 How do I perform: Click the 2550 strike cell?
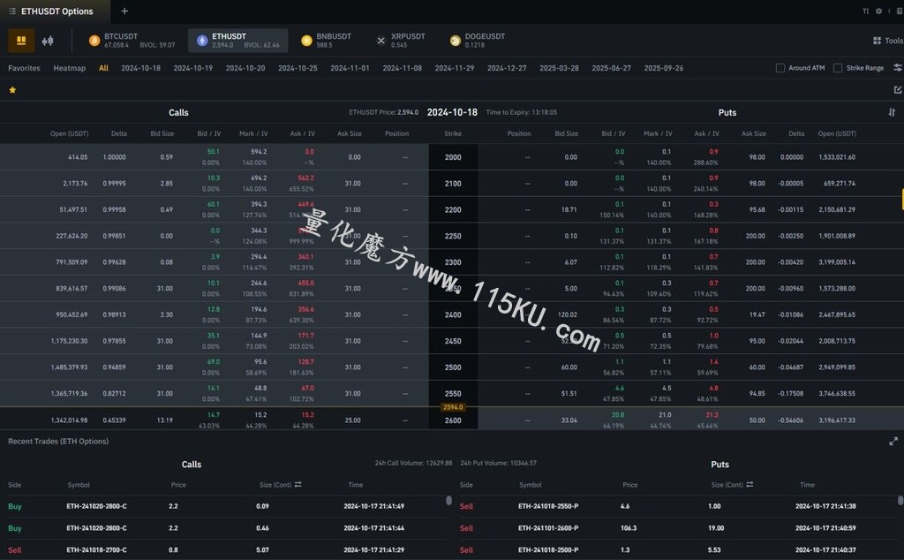point(453,393)
